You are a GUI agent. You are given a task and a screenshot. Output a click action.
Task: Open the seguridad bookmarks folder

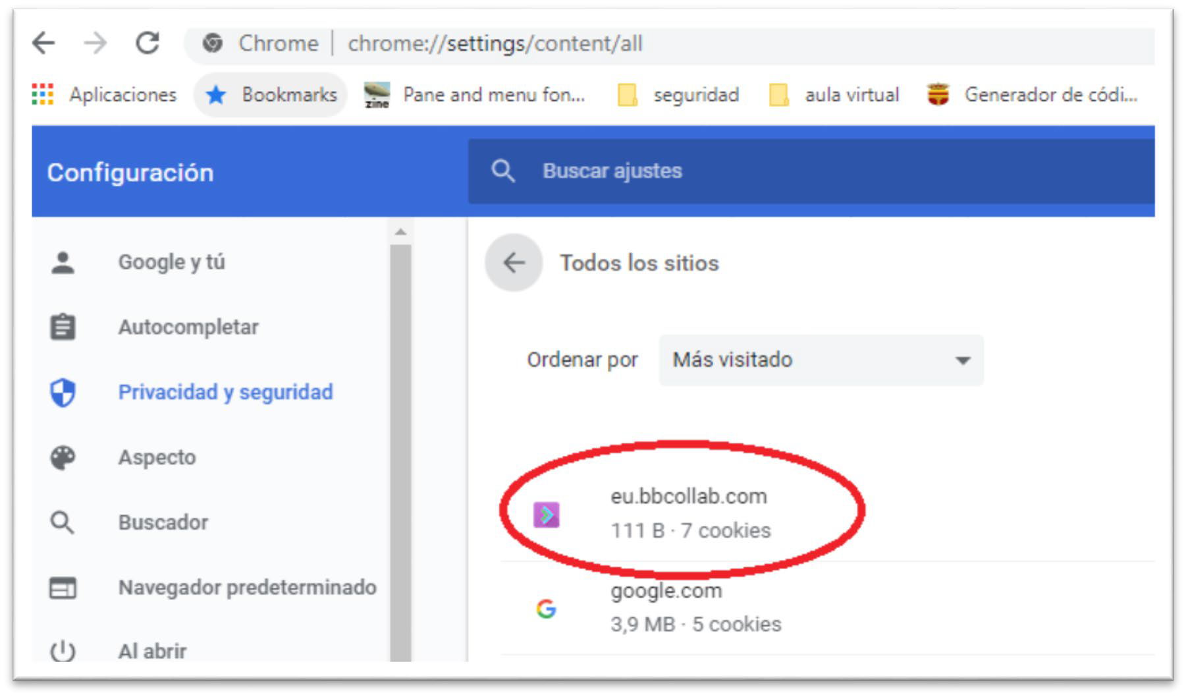pyautogui.click(x=678, y=95)
